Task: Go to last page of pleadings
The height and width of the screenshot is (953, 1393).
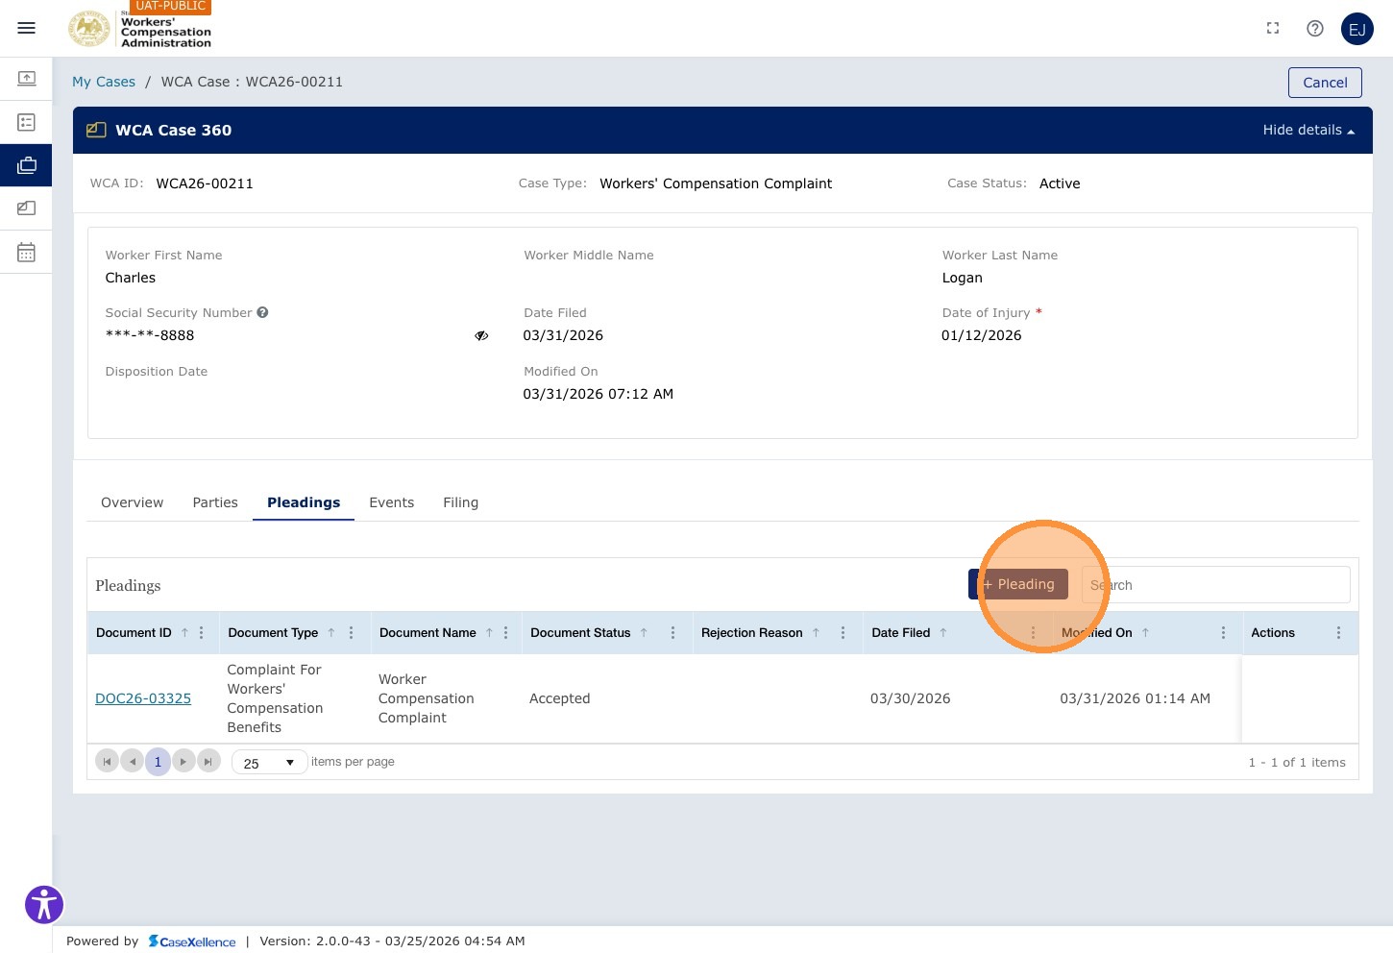Action: pos(208,762)
